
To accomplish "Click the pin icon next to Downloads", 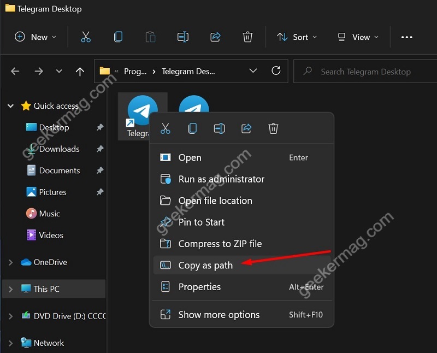I will click(100, 149).
